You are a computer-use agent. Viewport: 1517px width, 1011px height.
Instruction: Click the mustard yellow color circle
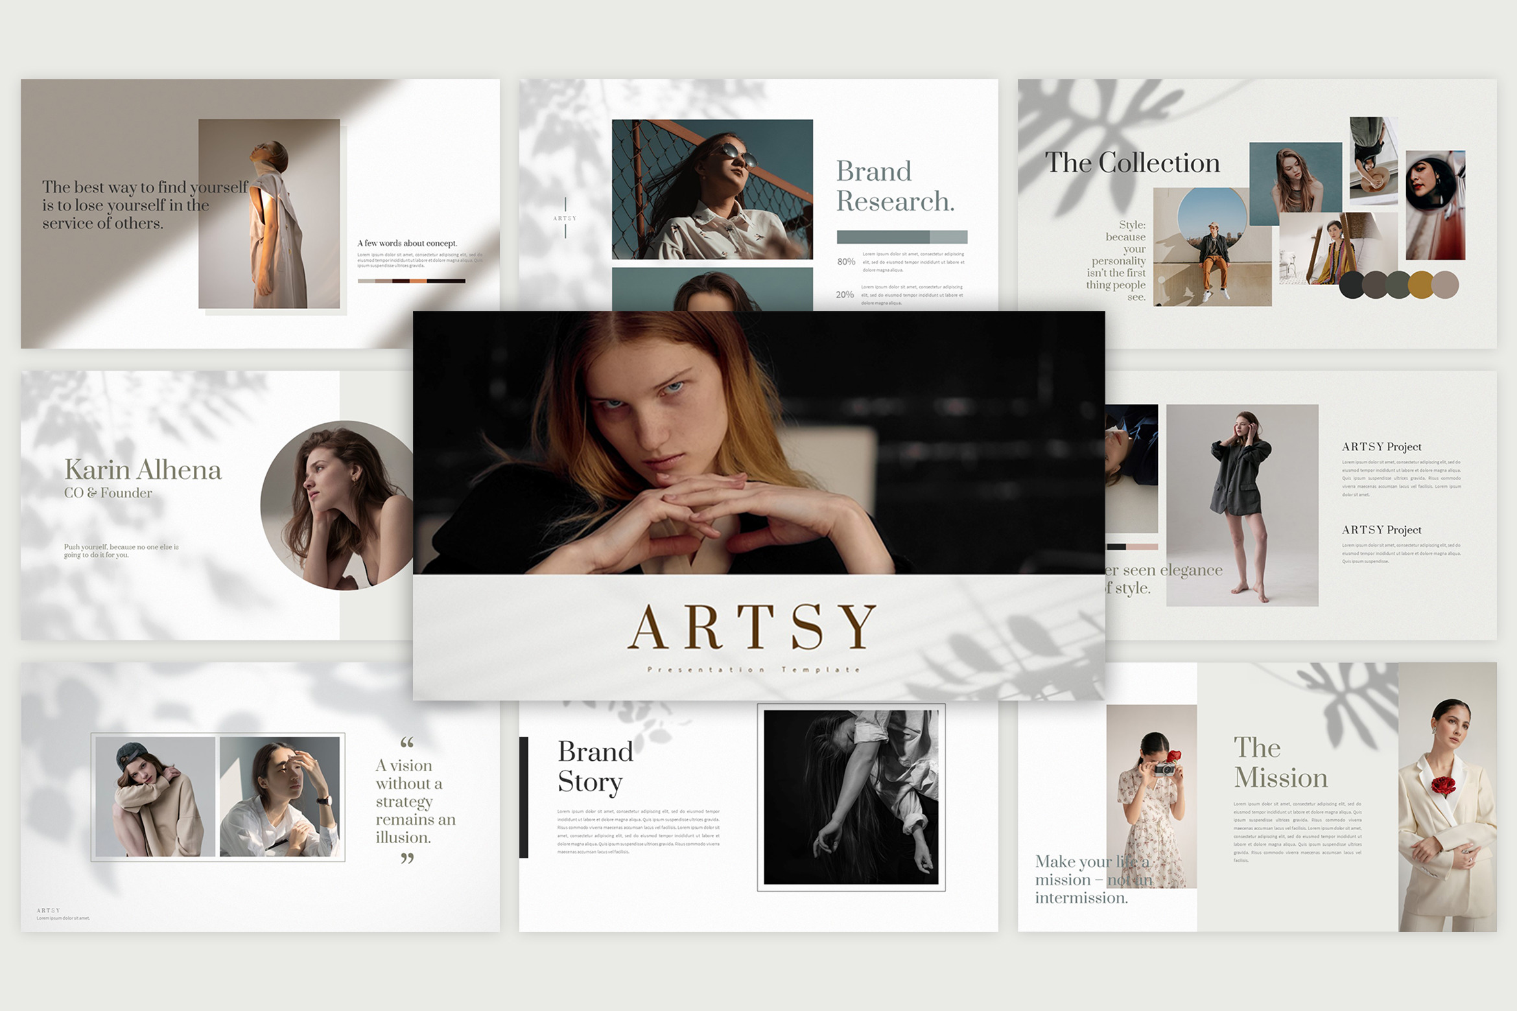click(x=1421, y=285)
